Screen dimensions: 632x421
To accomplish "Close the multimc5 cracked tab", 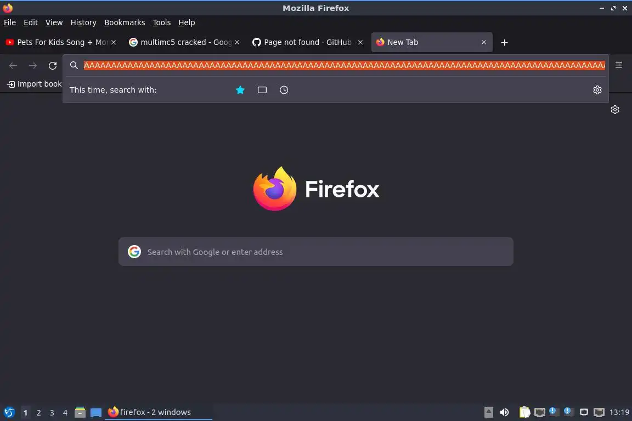I will (237, 42).
